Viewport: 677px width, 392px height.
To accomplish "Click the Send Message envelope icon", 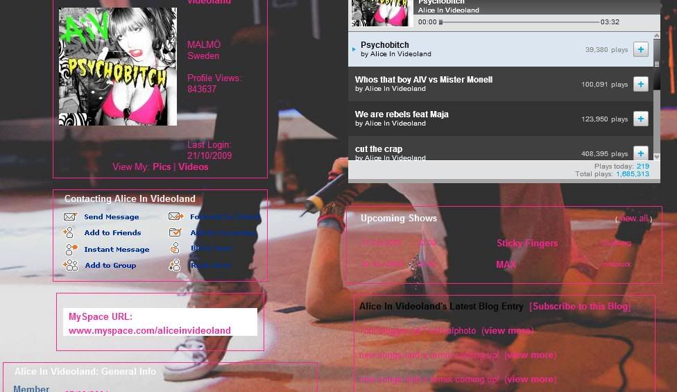I will [70, 216].
